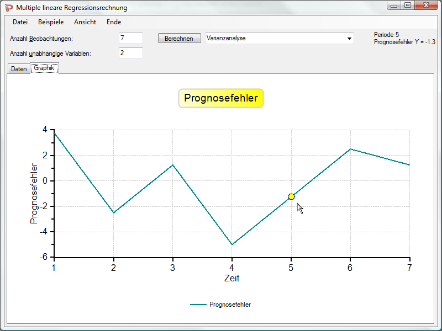Switch to the Daten tab
Viewport: 442px width, 331px height.
(x=19, y=69)
